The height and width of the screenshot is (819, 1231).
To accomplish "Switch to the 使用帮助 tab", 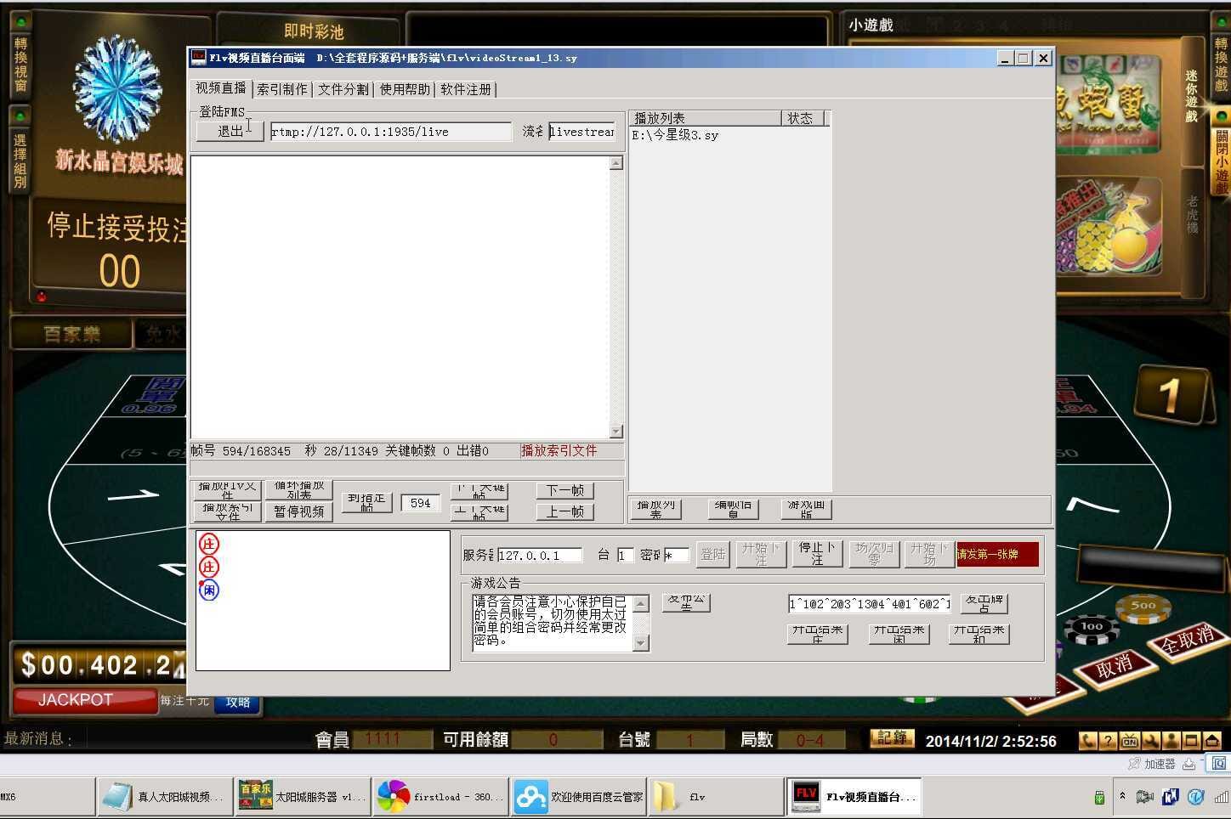I will [x=405, y=89].
